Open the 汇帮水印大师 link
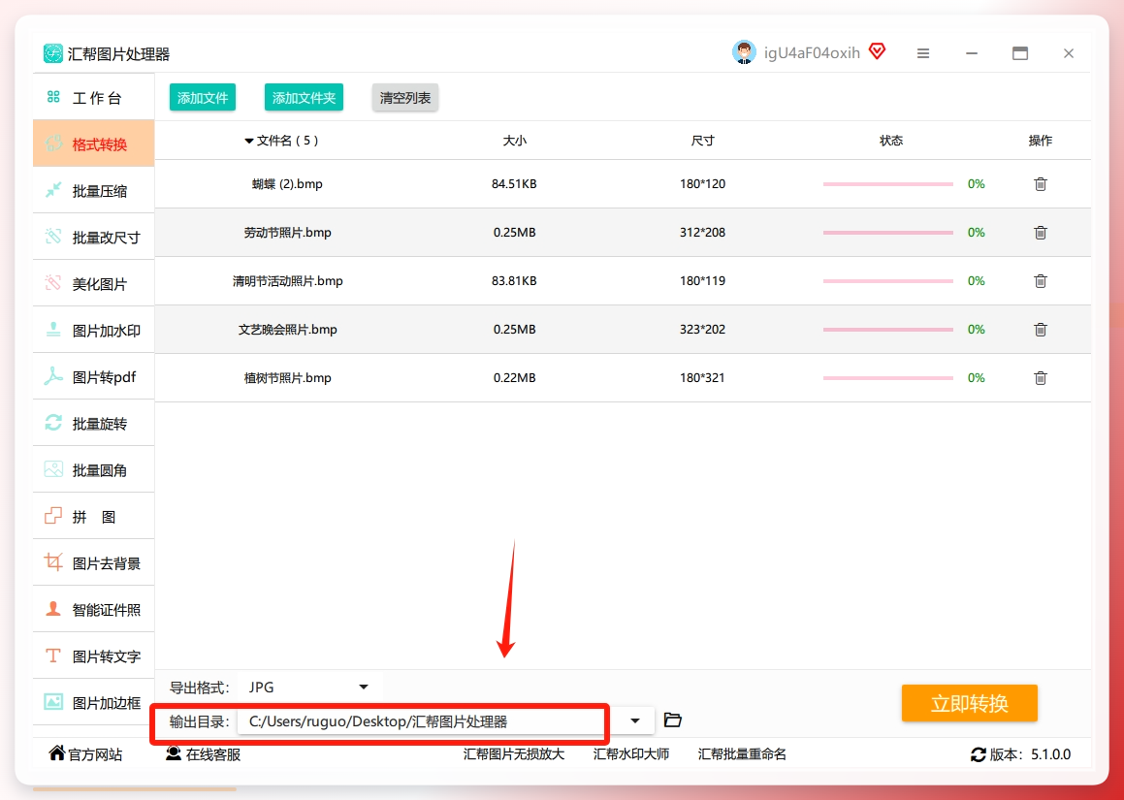The width and height of the screenshot is (1124, 800). coord(631,754)
